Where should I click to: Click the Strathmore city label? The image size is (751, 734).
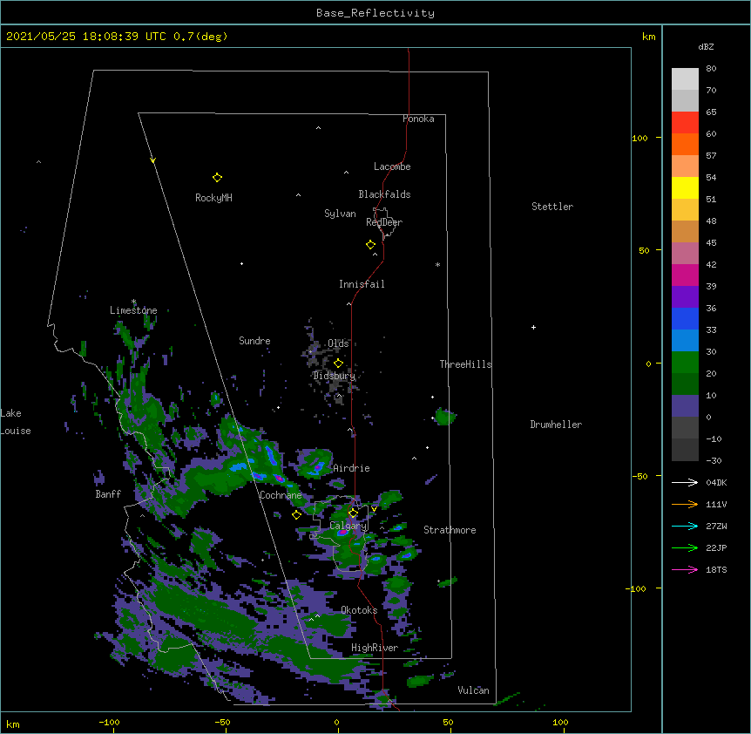(450, 530)
